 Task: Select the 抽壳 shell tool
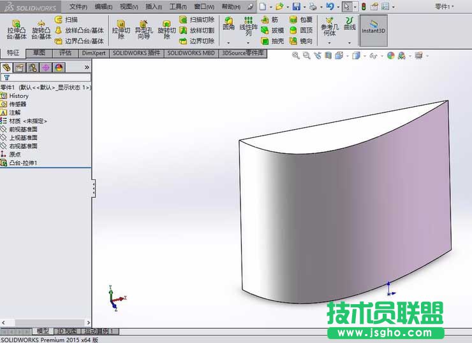coord(272,41)
